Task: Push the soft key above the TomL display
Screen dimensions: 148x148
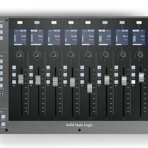Action: pos(54,23)
